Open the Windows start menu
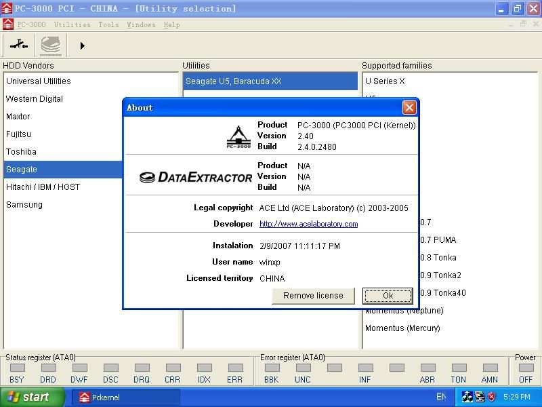The image size is (542, 407). (32, 397)
